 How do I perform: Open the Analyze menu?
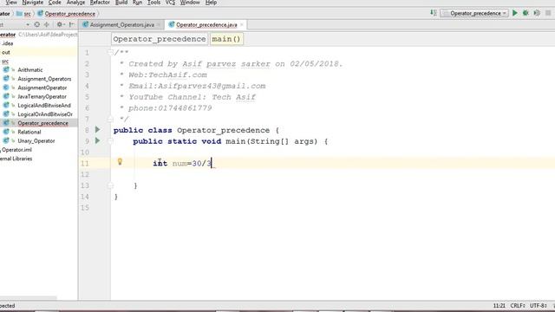[x=75, y=3]
